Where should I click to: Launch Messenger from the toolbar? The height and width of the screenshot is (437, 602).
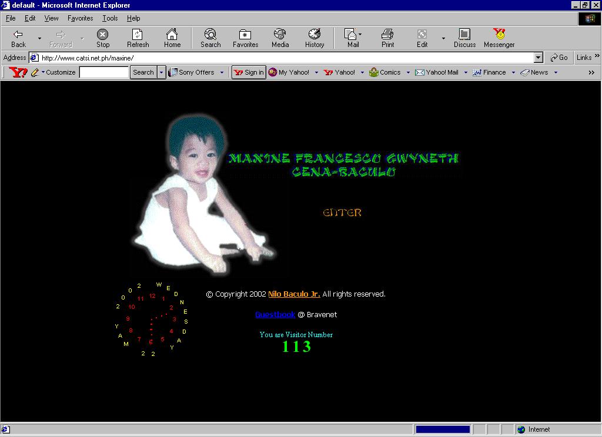[499, 38]
